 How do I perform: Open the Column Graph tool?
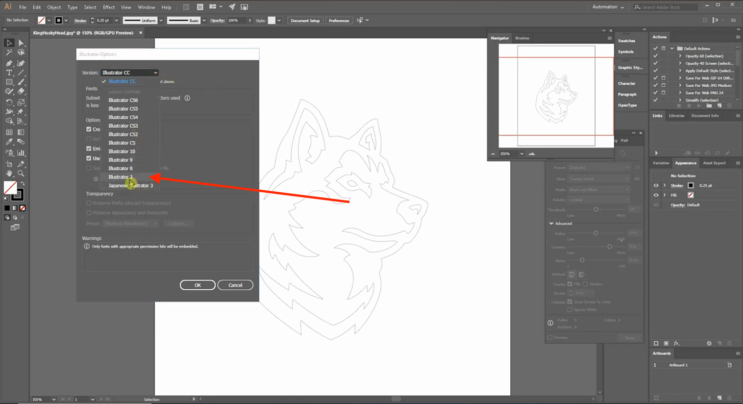coord(20,153)
